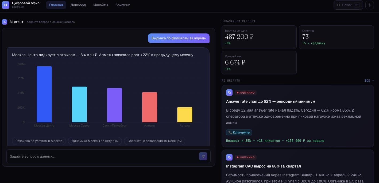Open the Поиск search box
Image resolution: width=379 pixels, height=183 pixels.
click(348, 5)
